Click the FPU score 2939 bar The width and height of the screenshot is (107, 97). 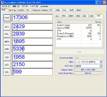click(x=32, y=34)
